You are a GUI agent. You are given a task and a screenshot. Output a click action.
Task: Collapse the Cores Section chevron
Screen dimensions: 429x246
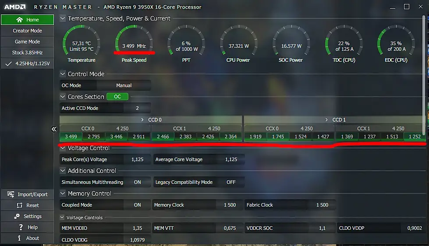pos(63,96)
